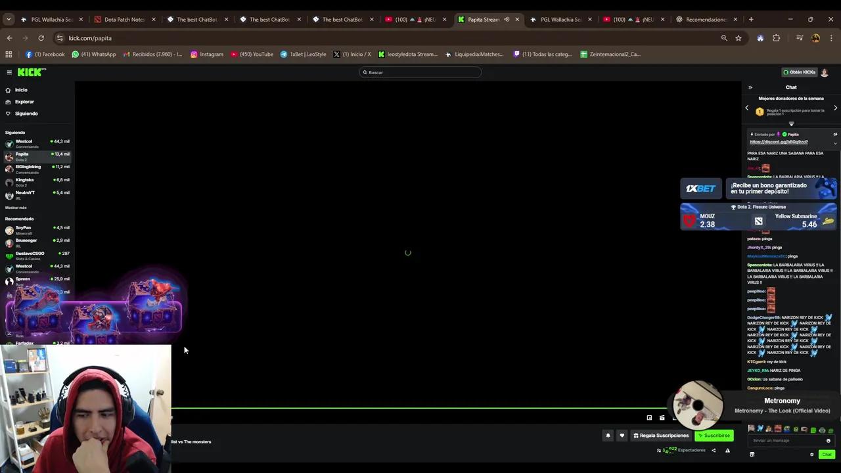841x473 pixels.
Task: Switch to the Dota Patch Notes browser tab
Action: point(124,19)
